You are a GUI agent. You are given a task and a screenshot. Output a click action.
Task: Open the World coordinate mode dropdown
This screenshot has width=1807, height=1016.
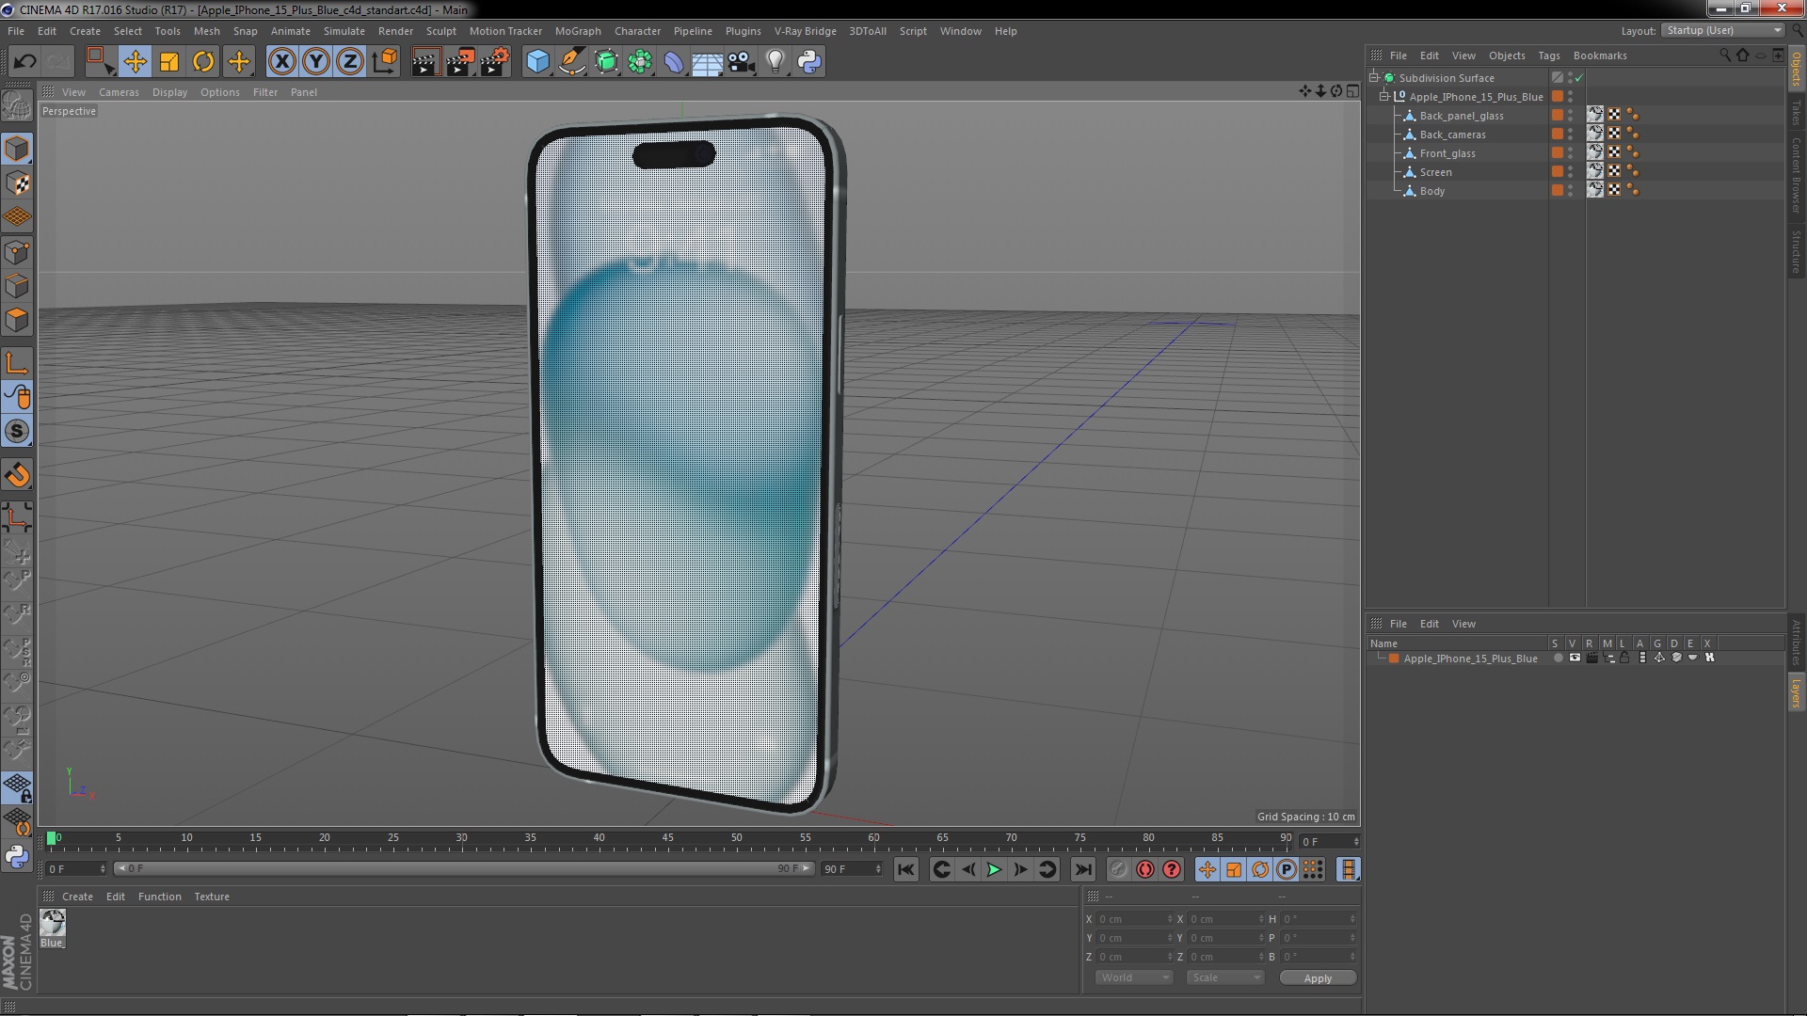pyautogui.click(x=1134, y=977)
